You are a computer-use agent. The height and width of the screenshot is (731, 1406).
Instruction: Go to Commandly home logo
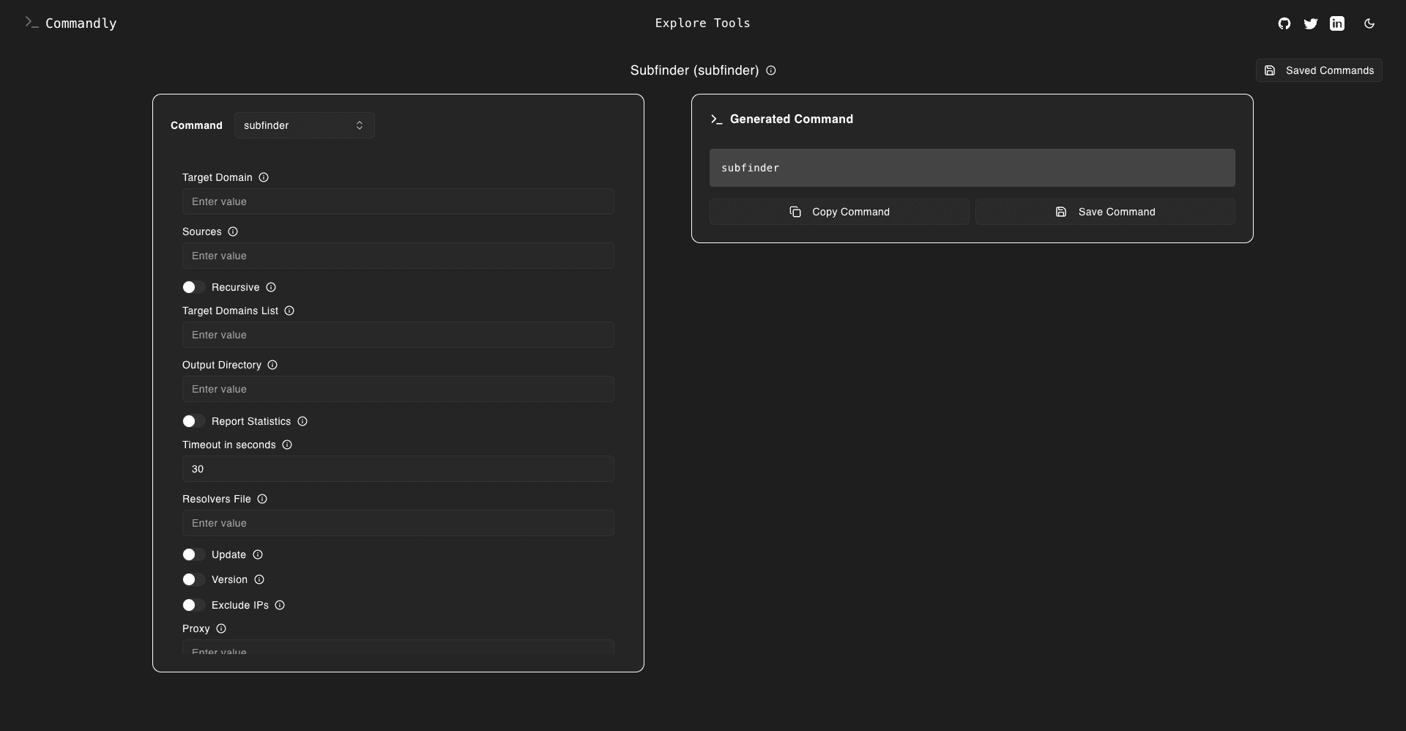[x=71, y=23]
